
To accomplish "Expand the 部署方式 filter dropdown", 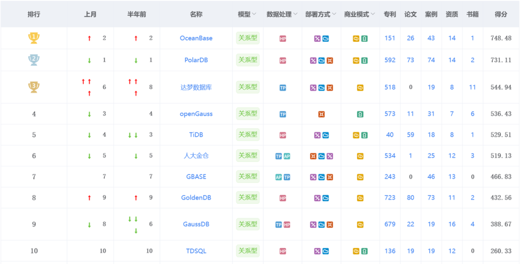I will pos(334,14).
